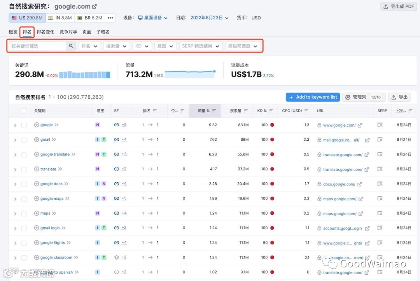This screenshot has width=420, height=281.
Task: Click the 按关键词筛选 input field
Action: pyautogui.click(x=38, y=46)
